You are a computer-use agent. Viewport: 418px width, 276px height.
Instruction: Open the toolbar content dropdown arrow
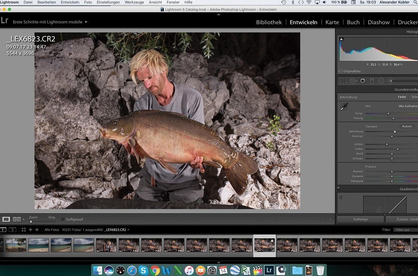pos(330,219)
